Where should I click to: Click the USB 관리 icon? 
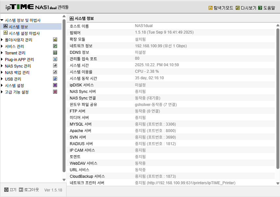55,79
